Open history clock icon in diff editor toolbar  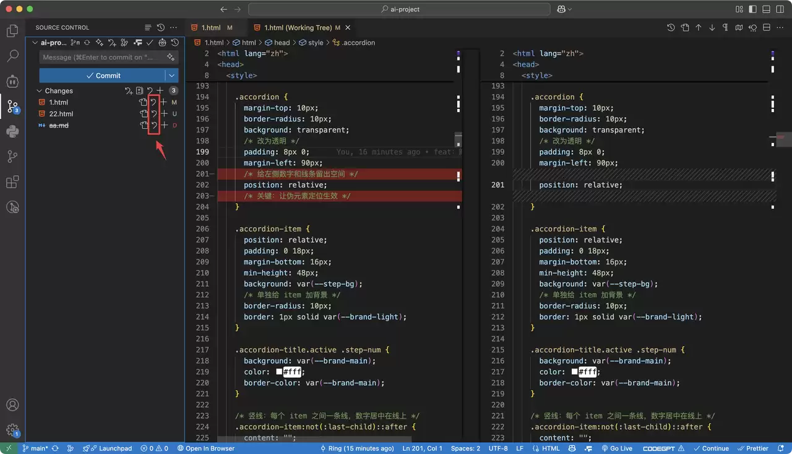pyautogui.click(x=671, y=27)
